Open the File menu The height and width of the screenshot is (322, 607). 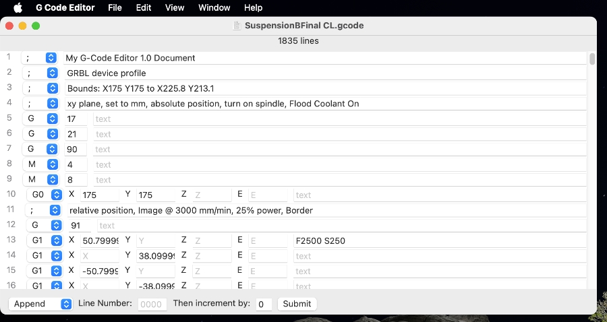coord(115,8)
